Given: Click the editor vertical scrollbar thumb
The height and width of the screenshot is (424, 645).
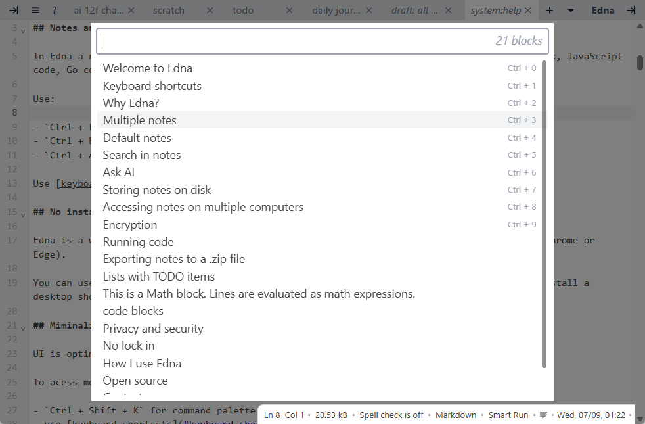Looking at the screenshot, I should (640, 62).
